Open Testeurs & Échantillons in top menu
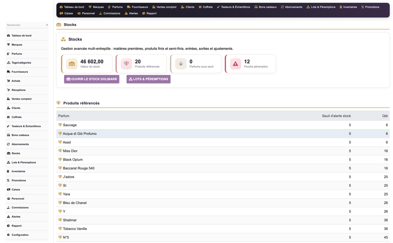Viewport: 393px width, 243px height. (x=234, y=7)
